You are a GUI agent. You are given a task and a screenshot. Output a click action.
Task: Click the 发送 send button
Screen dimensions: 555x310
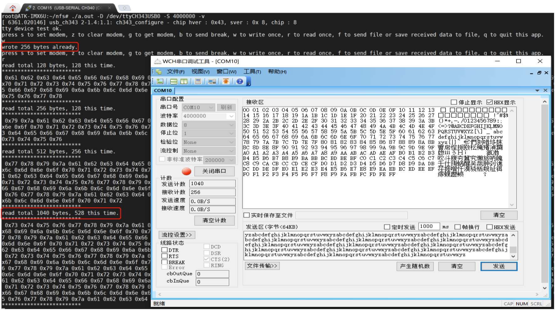pos(499,266)
